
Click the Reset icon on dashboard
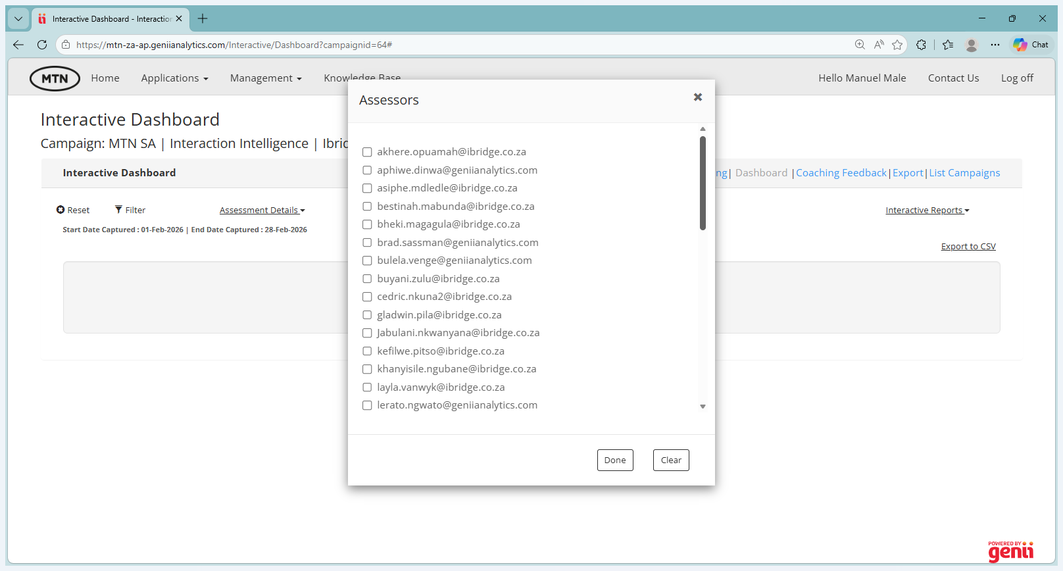point(61,210)
